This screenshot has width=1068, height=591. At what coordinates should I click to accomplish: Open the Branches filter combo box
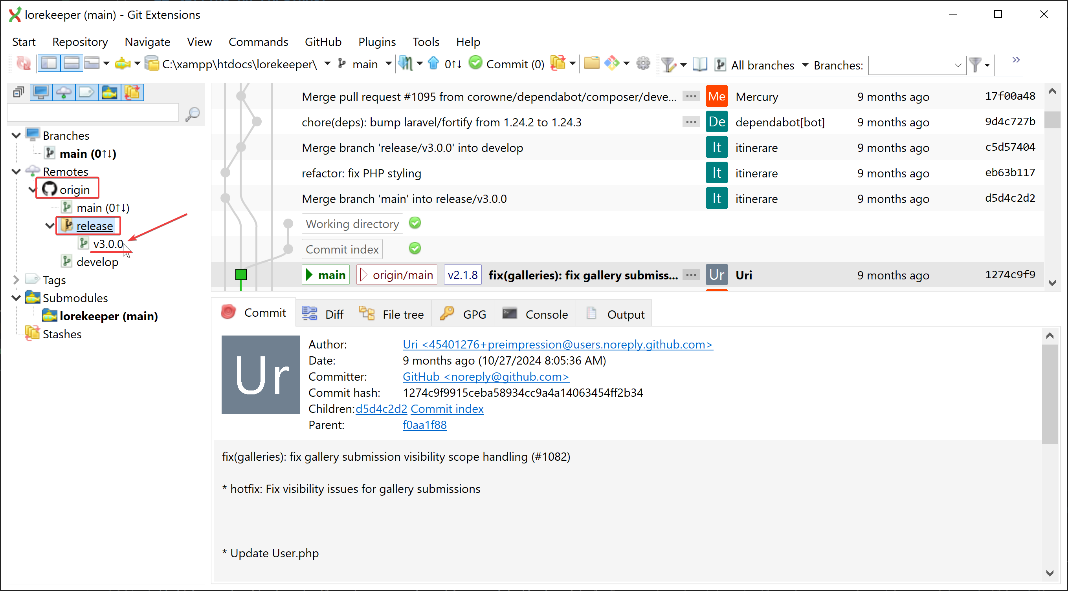pos(917,65)
